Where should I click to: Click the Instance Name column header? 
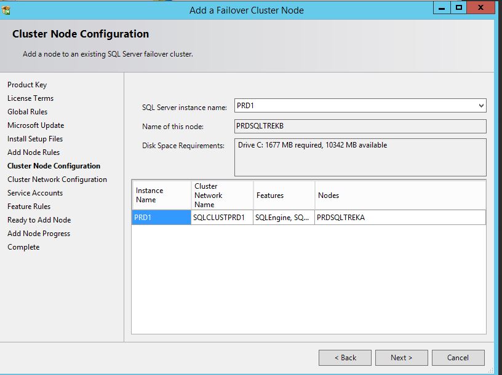pyautogui.click(x=161, y=195)
